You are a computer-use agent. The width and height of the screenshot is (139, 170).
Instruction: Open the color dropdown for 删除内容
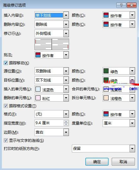point(132,24)
